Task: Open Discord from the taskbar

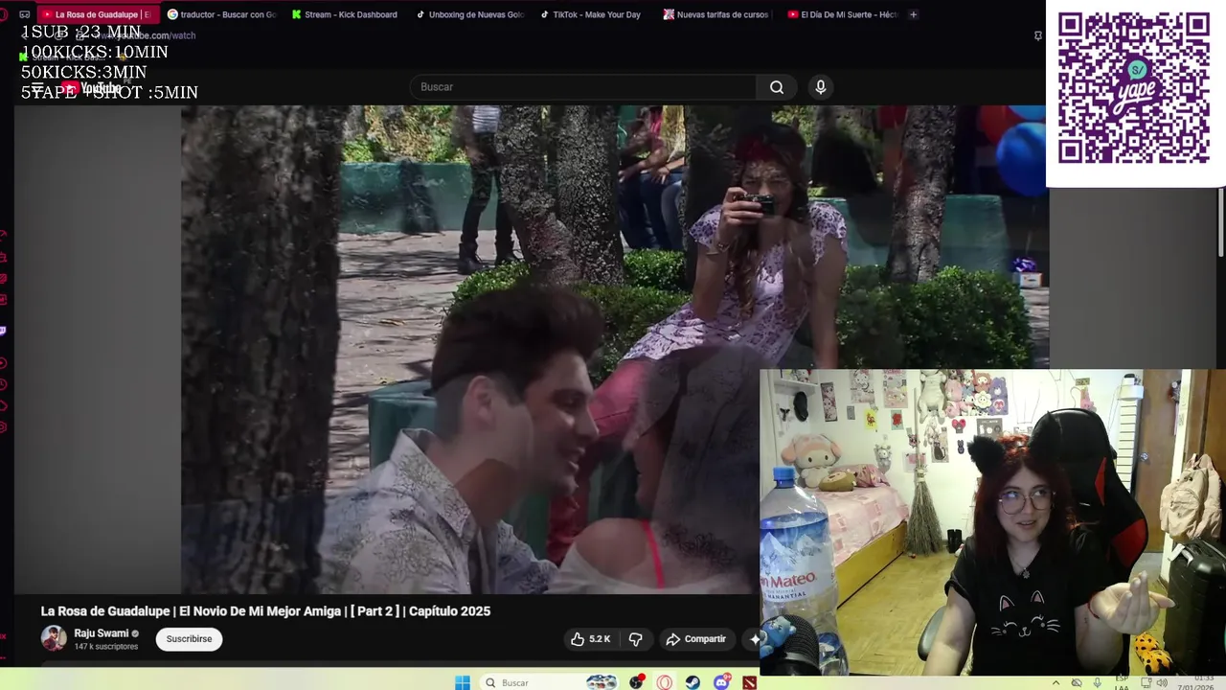Action: 721,682
